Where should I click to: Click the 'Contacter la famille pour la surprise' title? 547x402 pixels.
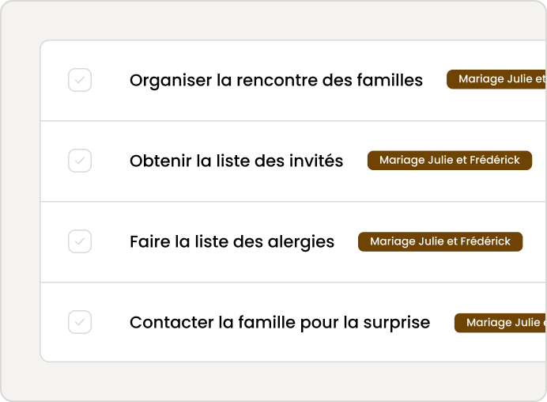[280, 322]
